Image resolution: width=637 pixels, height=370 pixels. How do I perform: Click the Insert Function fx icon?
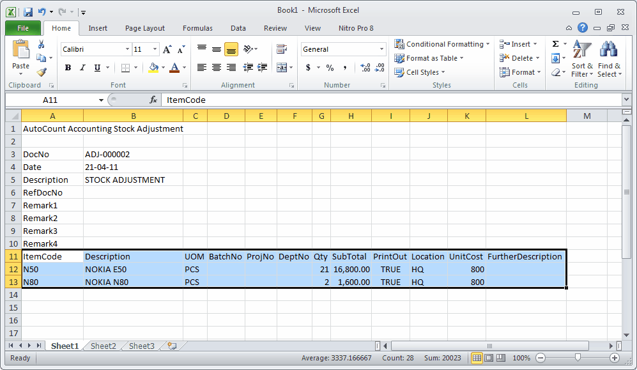click(x=153, y=100)
